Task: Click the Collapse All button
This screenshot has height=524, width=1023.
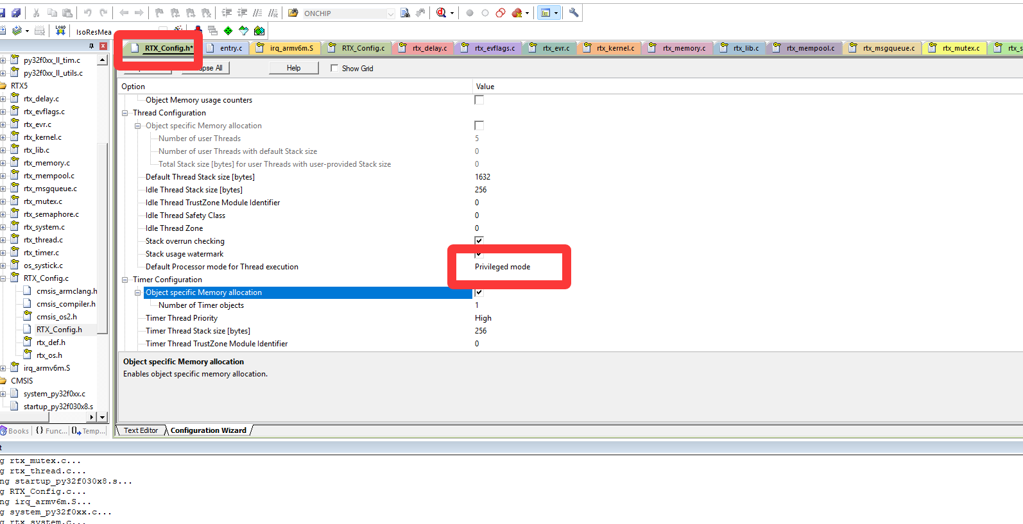Action: (x=205, y=68)
